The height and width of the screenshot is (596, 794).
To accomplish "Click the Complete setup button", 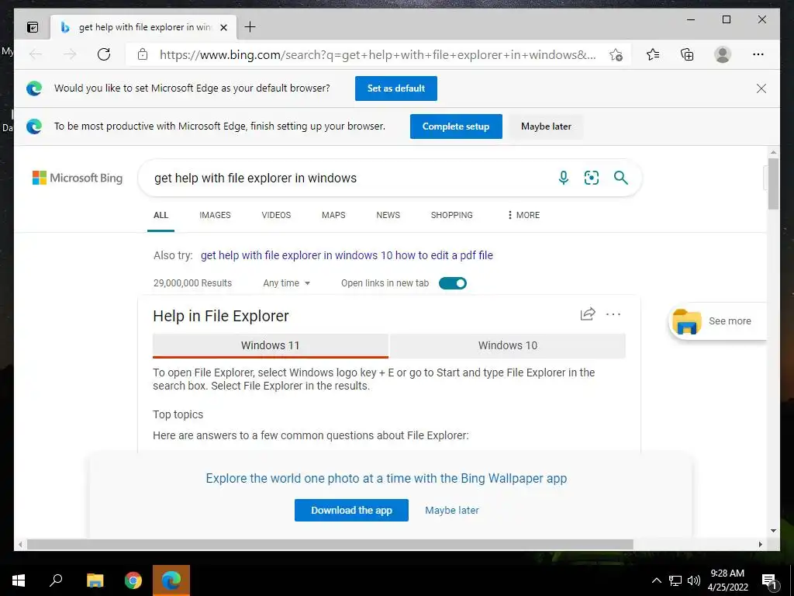I will [456, 126].
